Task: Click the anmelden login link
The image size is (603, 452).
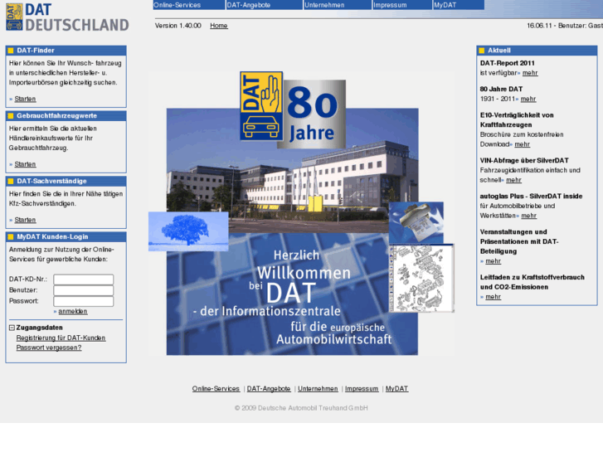Action: pyautogui.click(x=73, y=312)
